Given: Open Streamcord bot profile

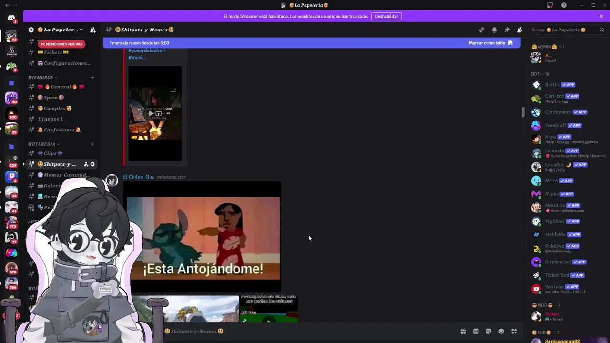Looking at the screenshot, I should tap(567, 262).
